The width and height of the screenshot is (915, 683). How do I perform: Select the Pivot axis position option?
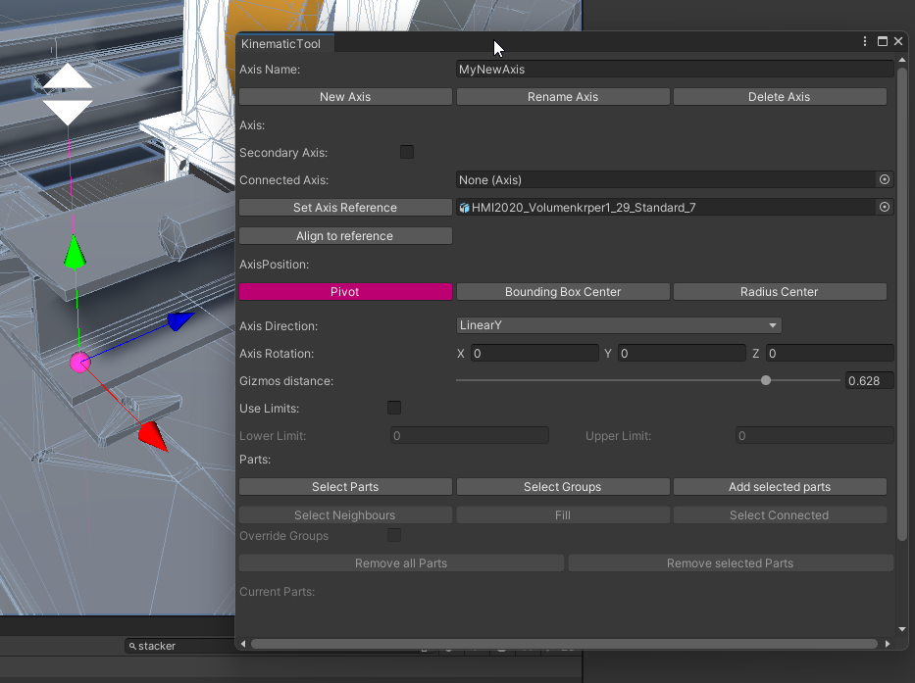coord(345,292)
